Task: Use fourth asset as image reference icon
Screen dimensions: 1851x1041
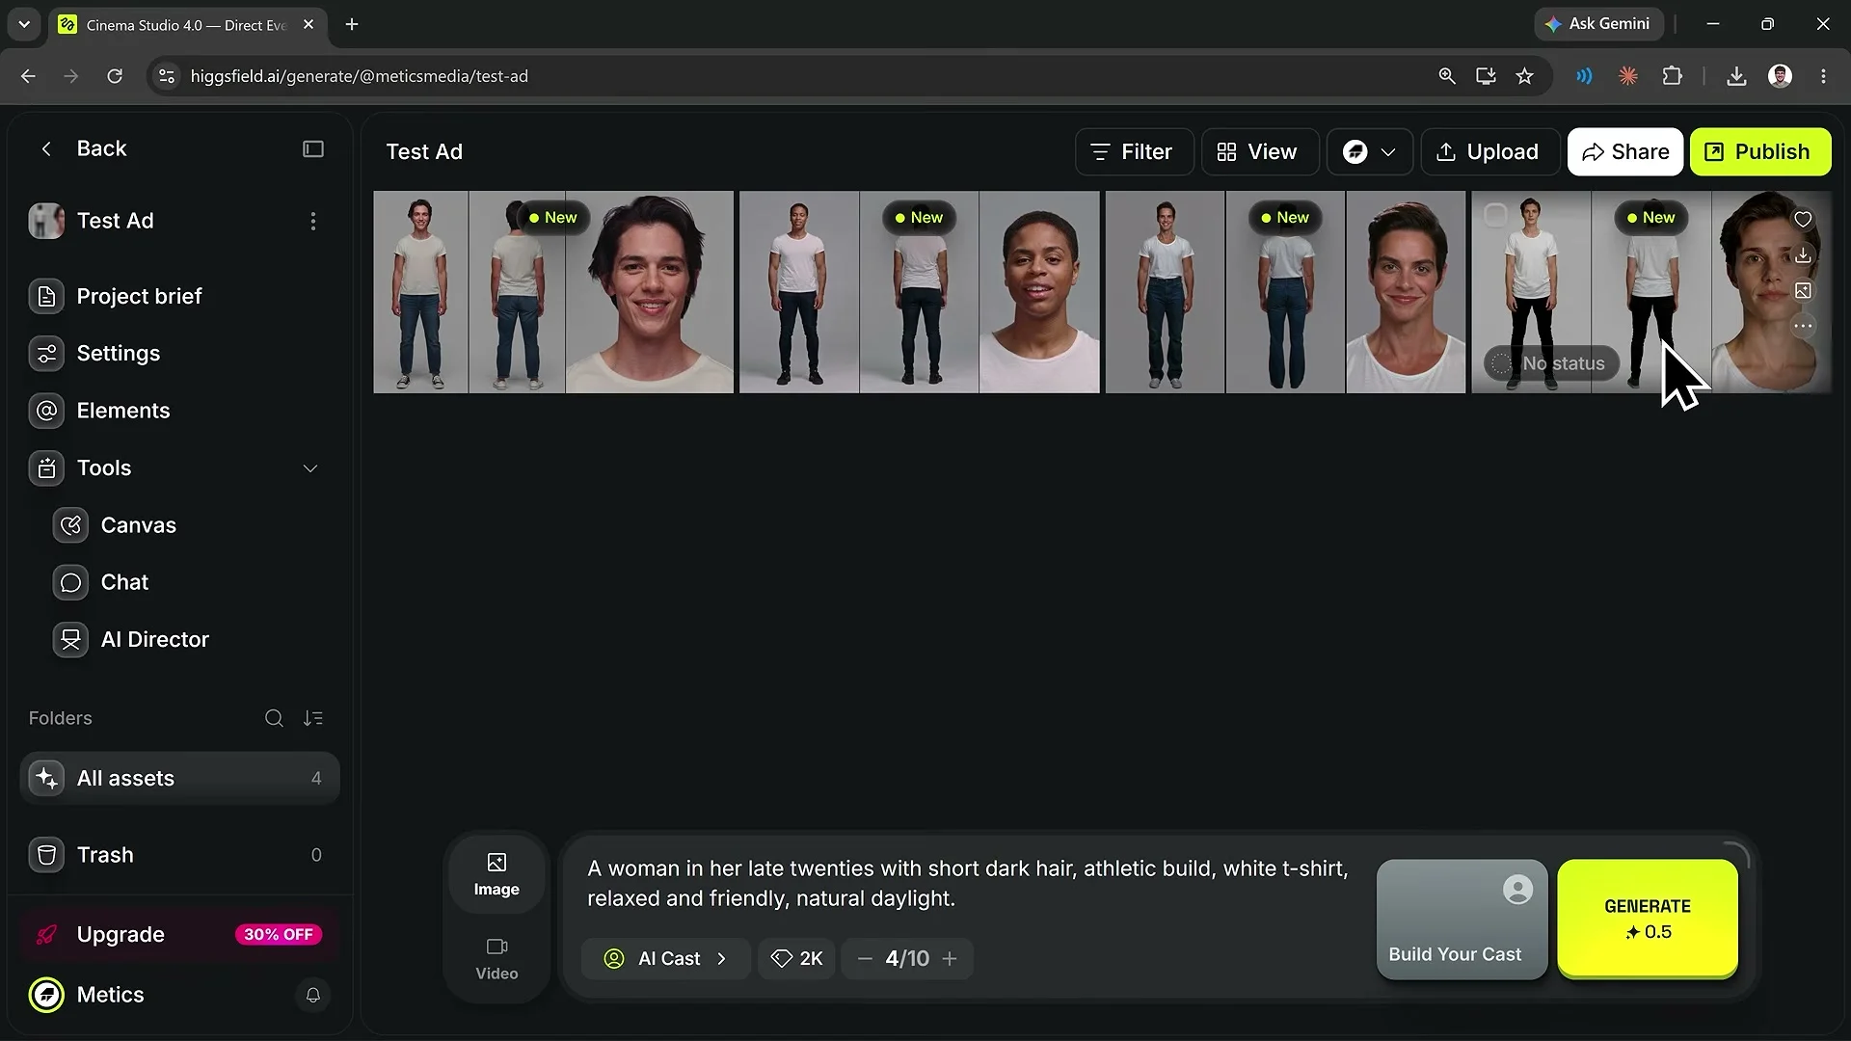Action: [1803, 291]
